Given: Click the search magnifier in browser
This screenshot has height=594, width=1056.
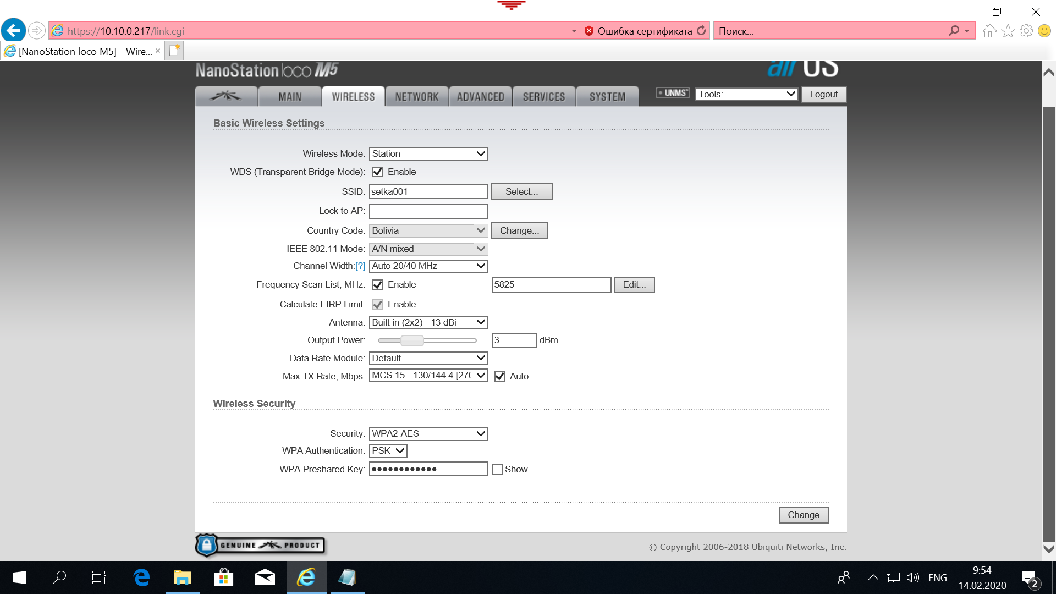Looking at the screenshot, I should tap(954, 31).
